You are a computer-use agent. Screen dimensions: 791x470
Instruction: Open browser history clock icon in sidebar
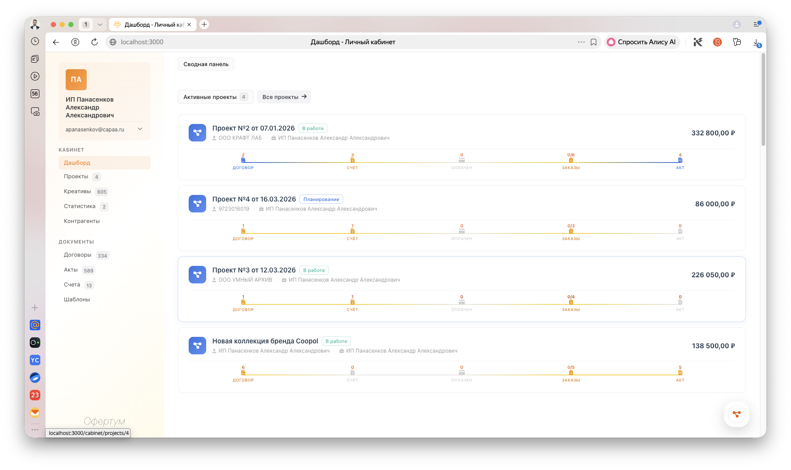[35, 41]
